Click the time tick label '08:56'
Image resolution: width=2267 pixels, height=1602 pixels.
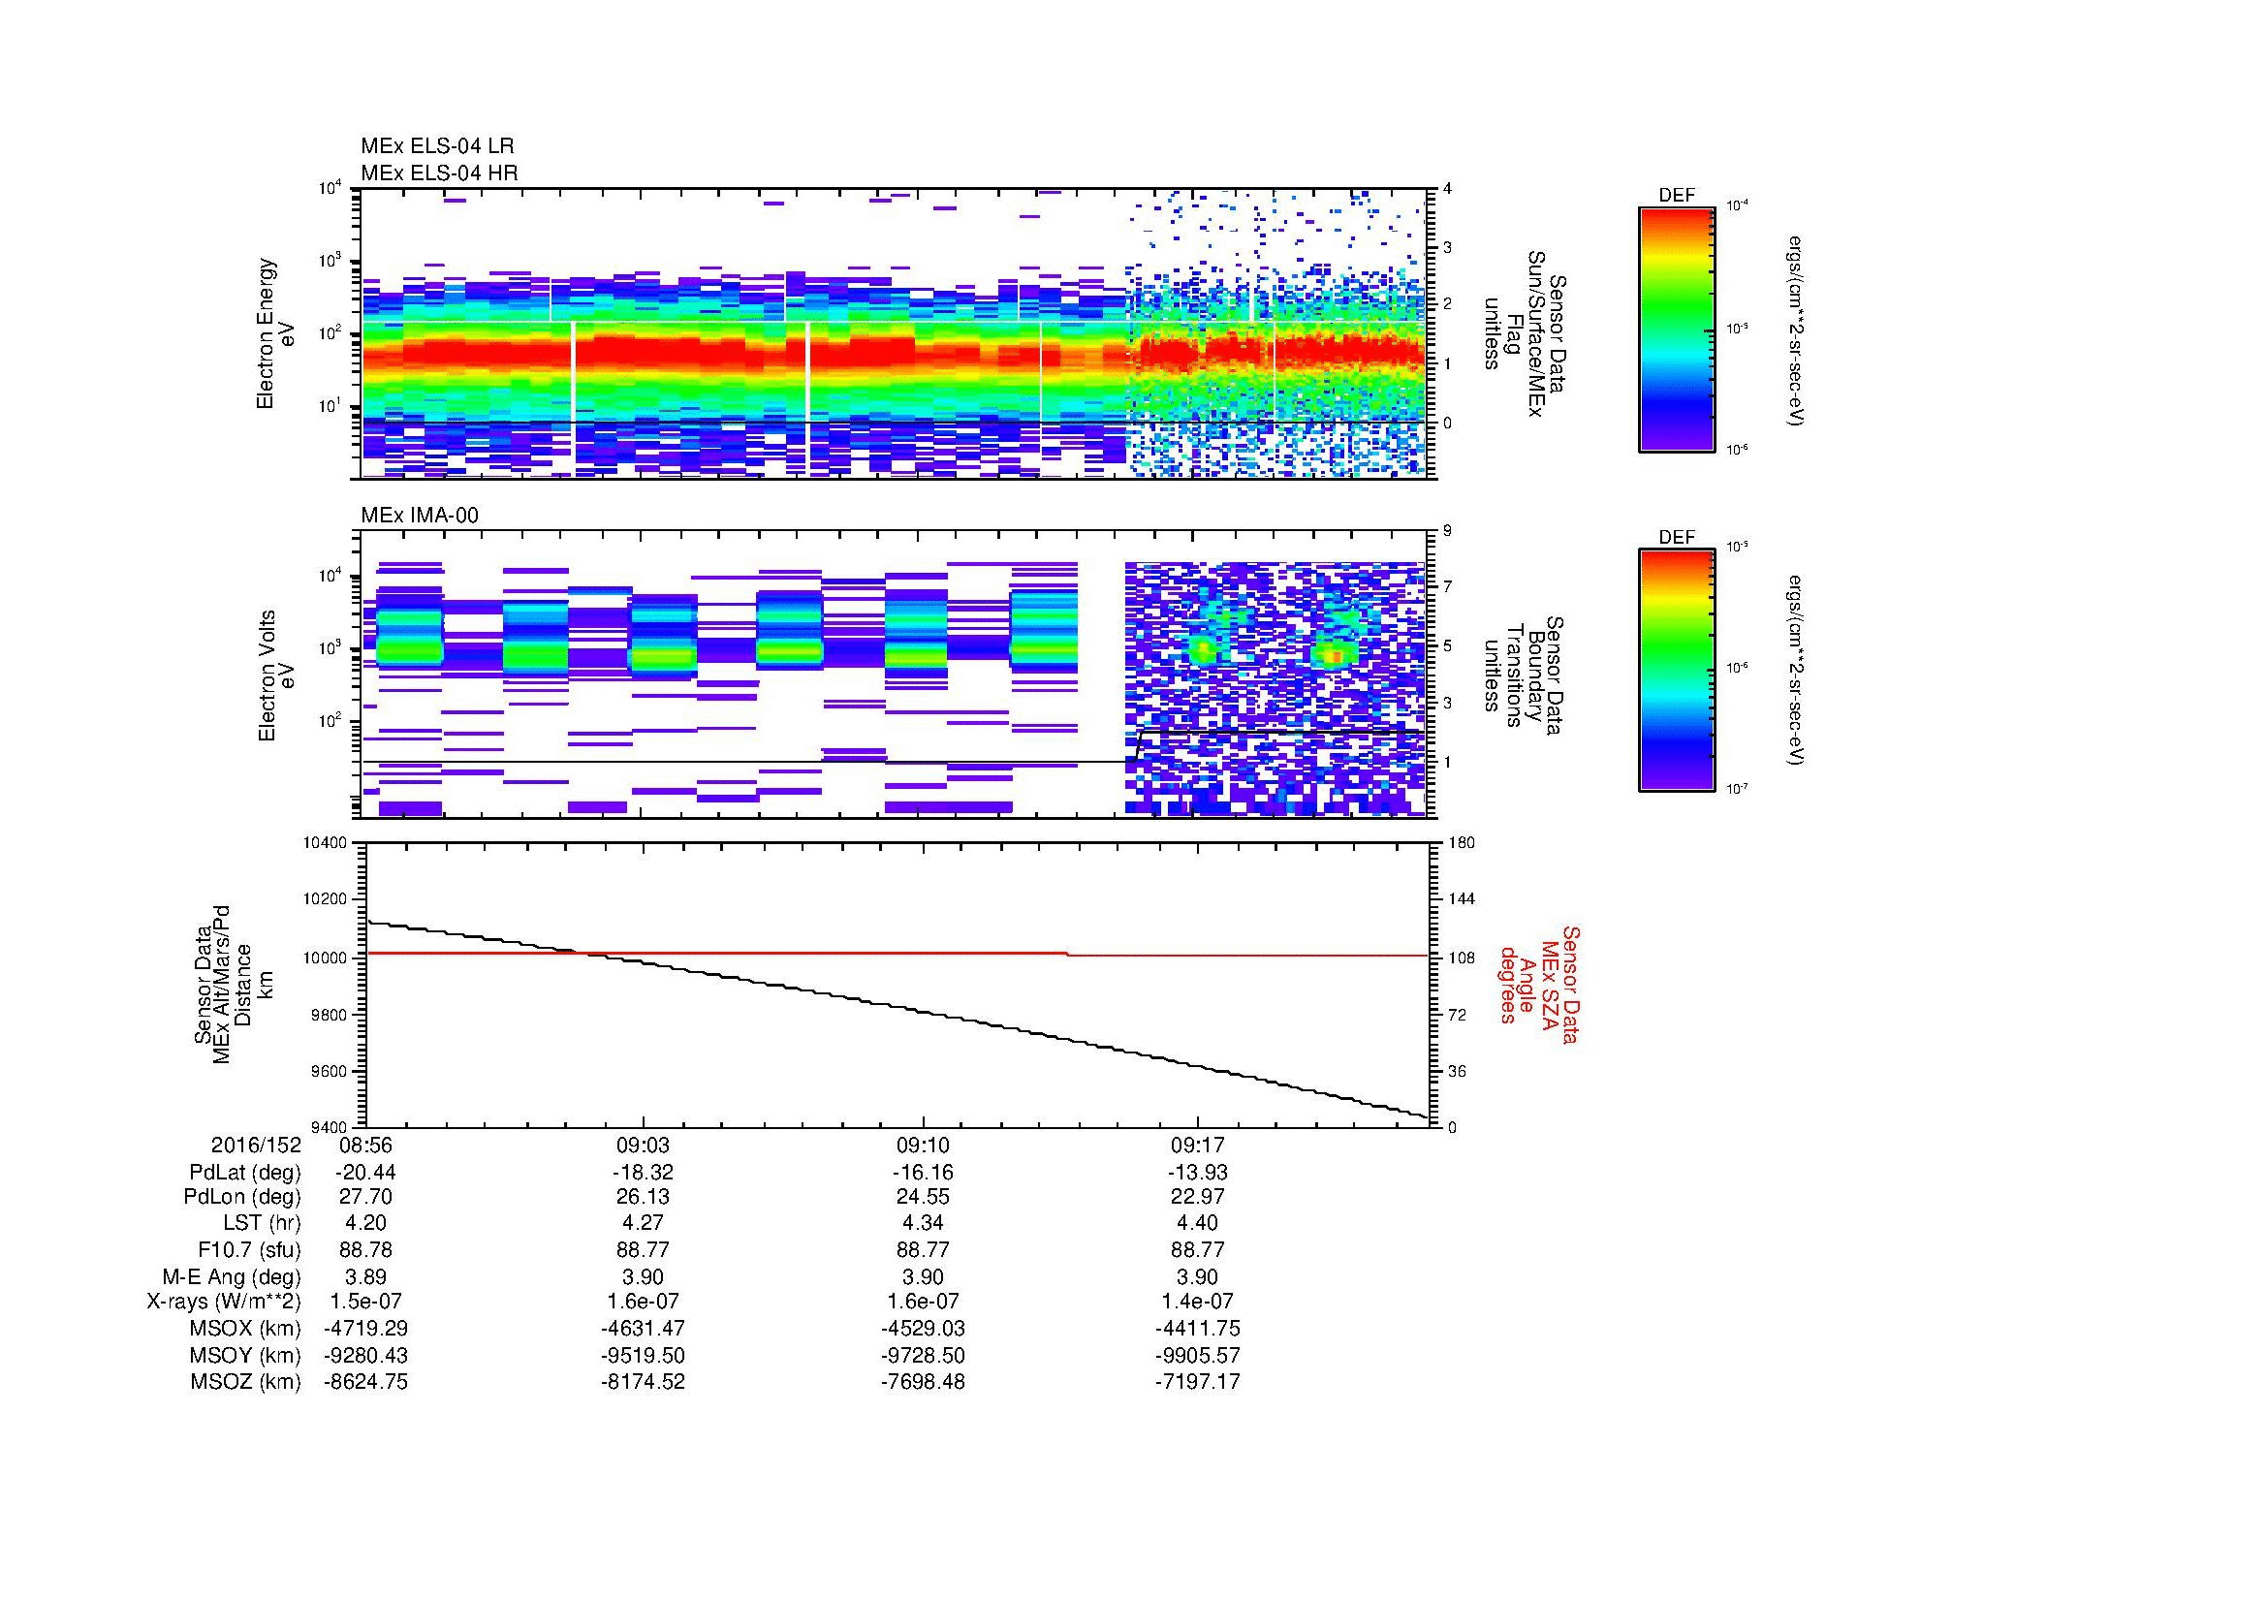[365, 1146]
